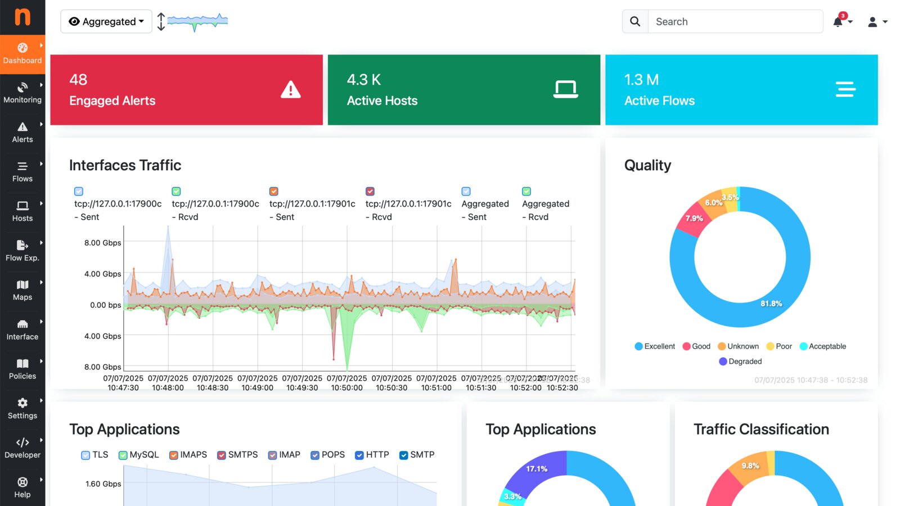Toggle the TLS application checkbox
The width and height of the screenshot is (900, 506).
pyautogui.click(x=85, y=455)
